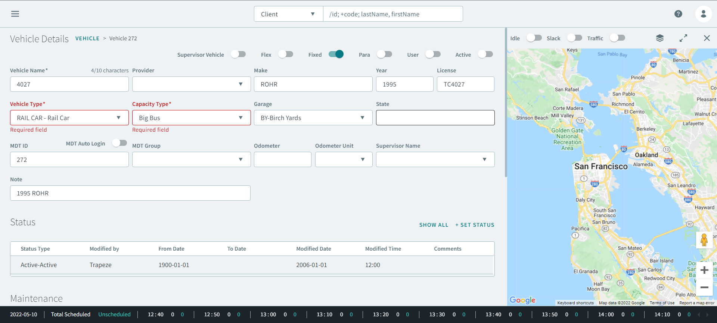Open the user account profile icon
The image size is (717, 323).
(703, 14)
